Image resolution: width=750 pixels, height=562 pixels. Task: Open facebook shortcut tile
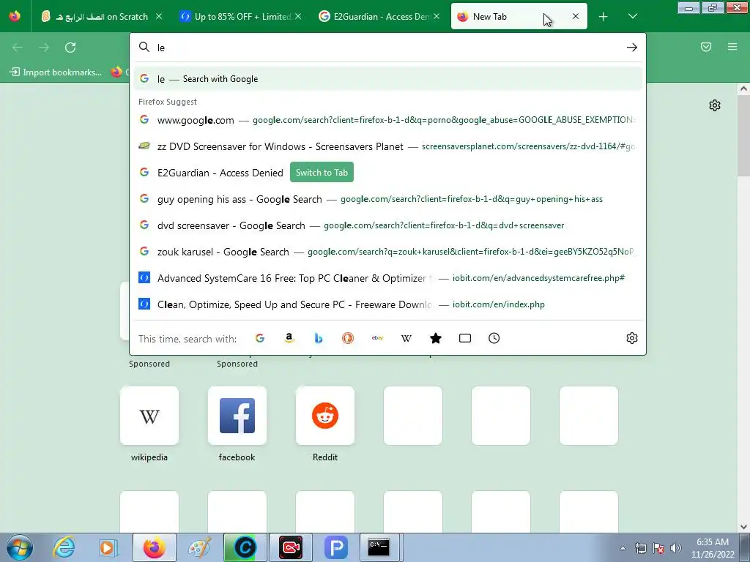[x=237, y=416]
